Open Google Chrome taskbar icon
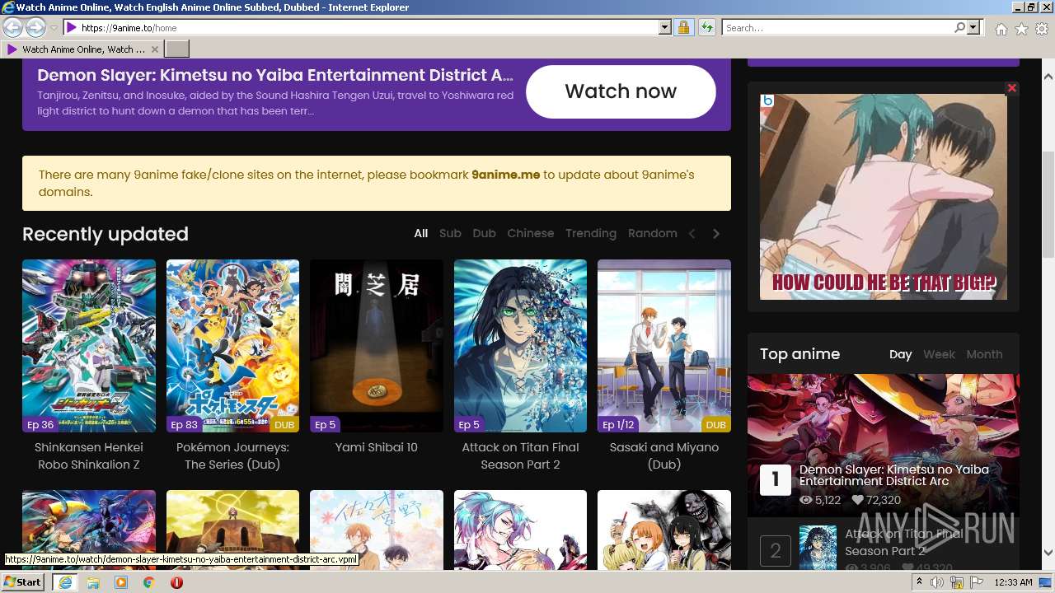Viewport: 1055px width, 593px height. coord(149,582)
